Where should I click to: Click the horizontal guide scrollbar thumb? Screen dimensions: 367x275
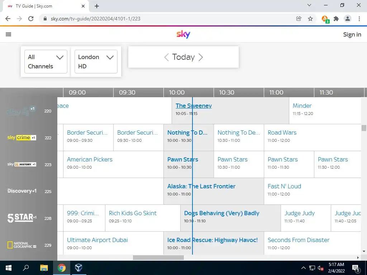pos(158,257)
